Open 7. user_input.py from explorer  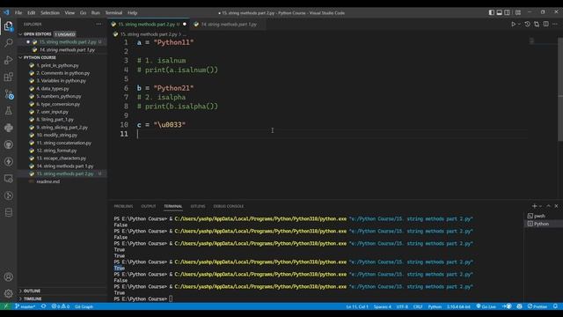point(53,112)
